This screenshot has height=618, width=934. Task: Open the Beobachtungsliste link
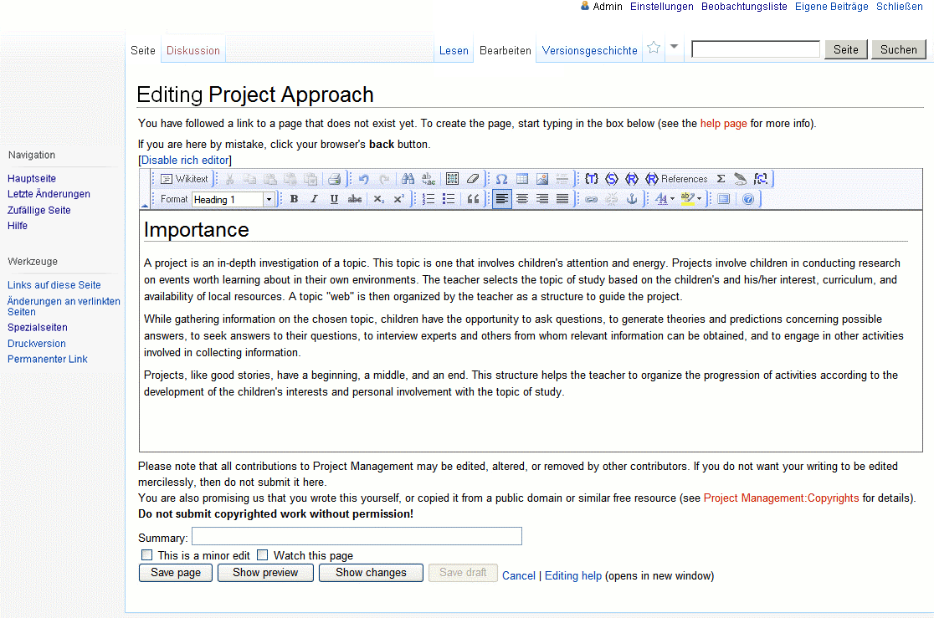pyautogui.click(x=744, y=7)
